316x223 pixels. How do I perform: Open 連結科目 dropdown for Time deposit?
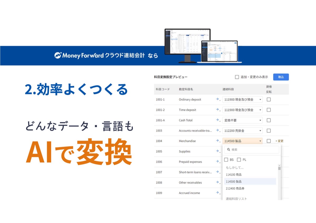243,110
